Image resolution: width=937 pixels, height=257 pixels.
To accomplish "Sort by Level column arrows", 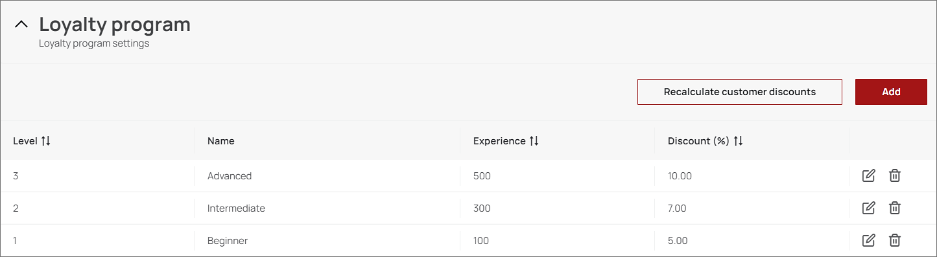I will tap(46, 140).
